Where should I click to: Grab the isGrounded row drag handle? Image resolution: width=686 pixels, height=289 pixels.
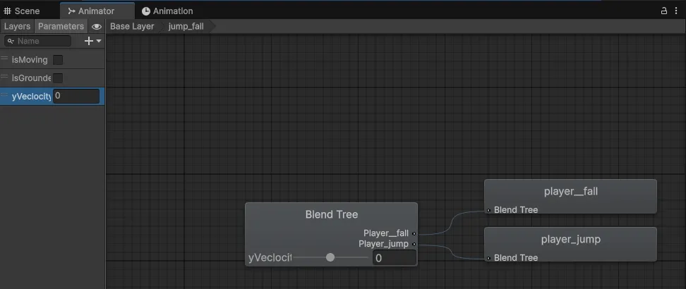[4, 77]
